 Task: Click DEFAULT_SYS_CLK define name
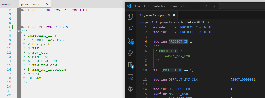[x=183, y=79]
